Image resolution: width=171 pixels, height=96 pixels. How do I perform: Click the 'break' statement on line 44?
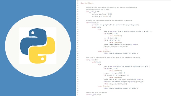point(105,49)
